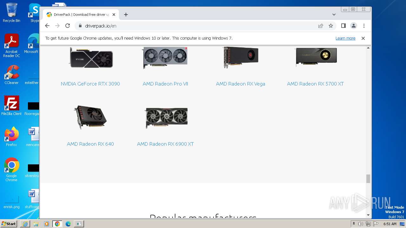
Task: Select the DriverPack browser tab
Action: (x=81, y=15)
